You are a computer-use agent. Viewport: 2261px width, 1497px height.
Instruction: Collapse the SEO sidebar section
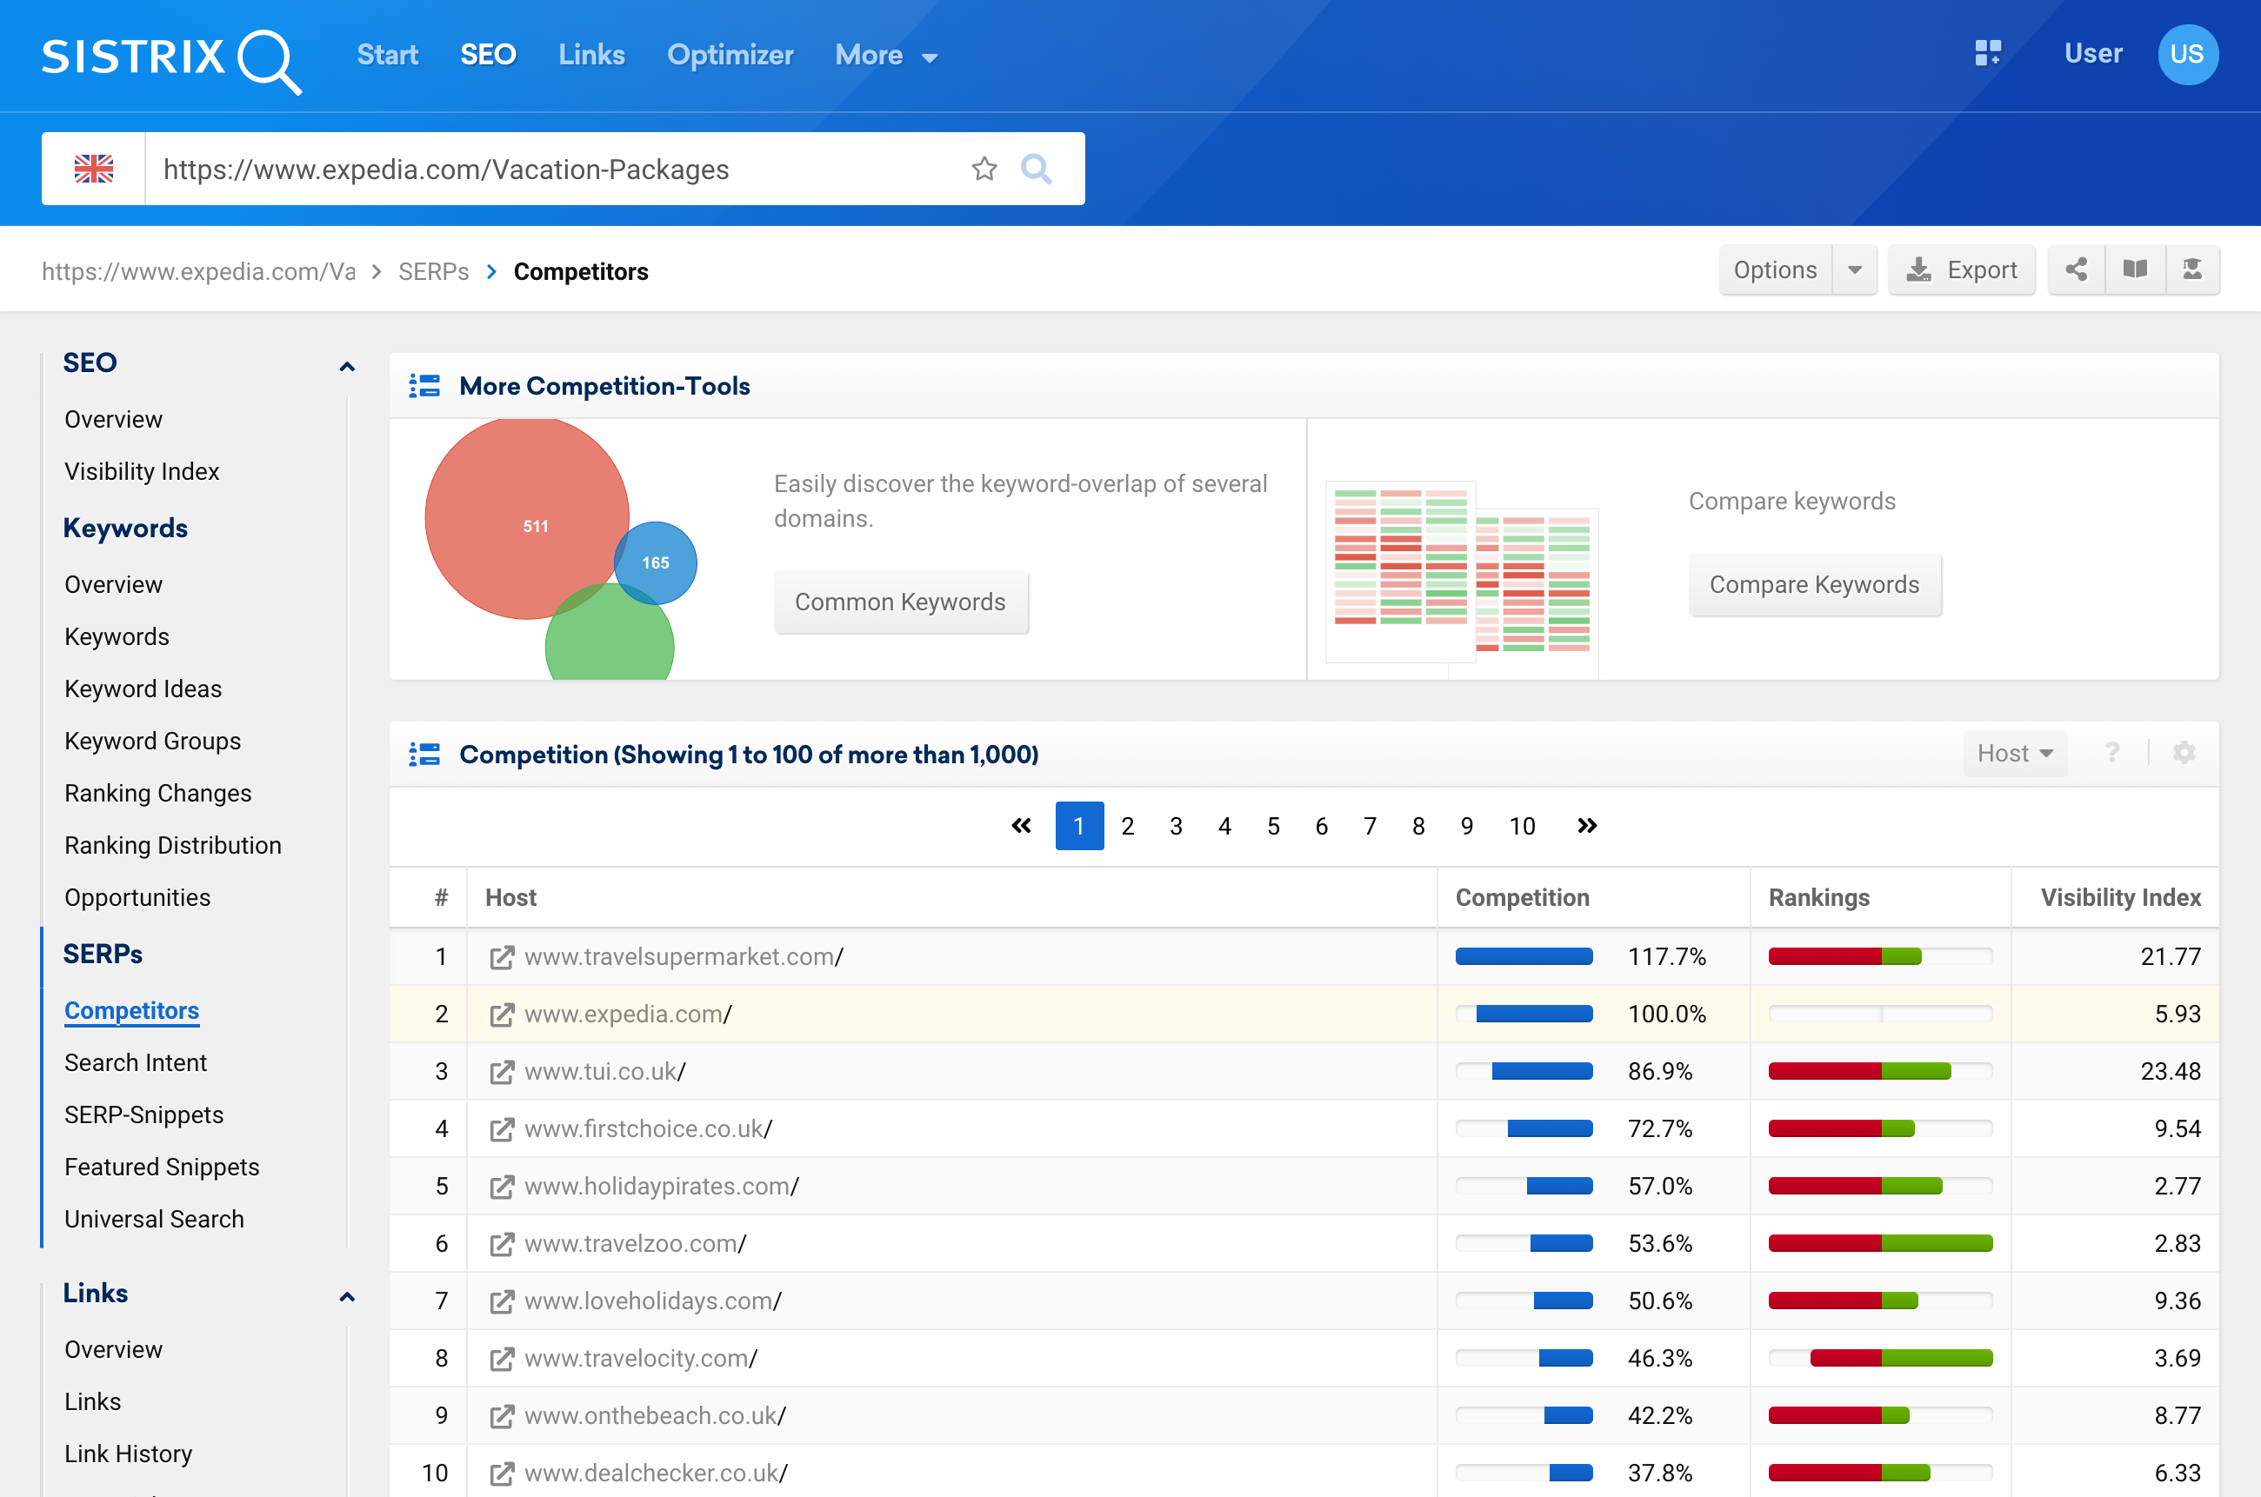pos(348,367)
